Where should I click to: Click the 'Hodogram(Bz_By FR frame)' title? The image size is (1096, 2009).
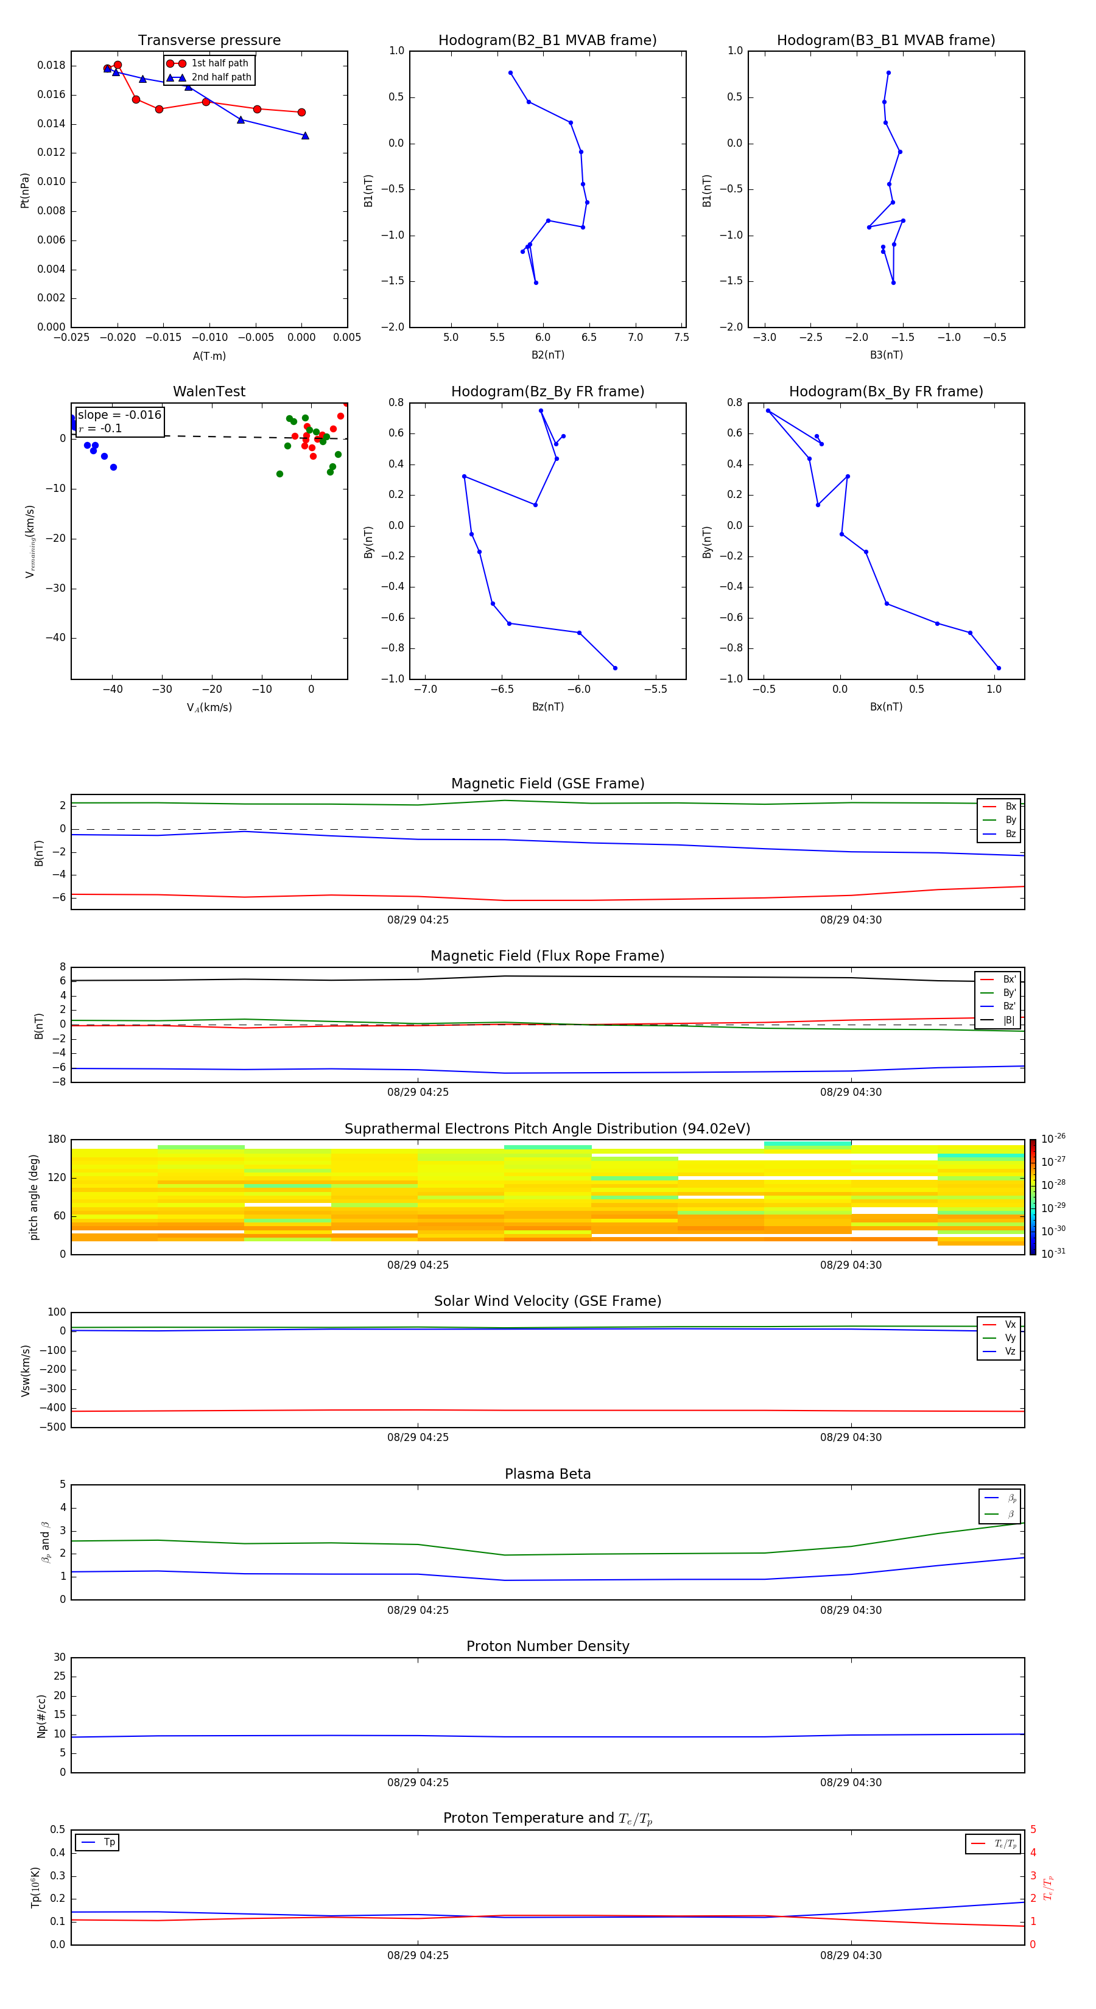pos(547,391)
